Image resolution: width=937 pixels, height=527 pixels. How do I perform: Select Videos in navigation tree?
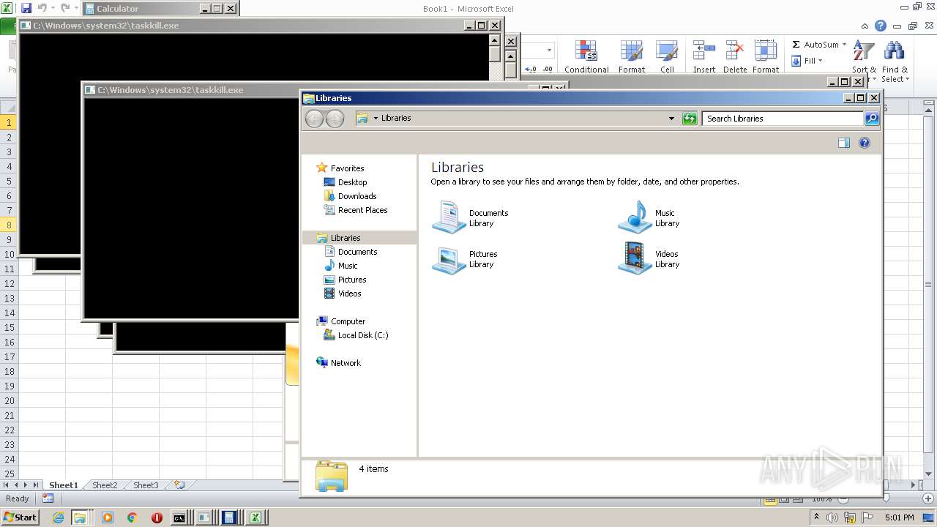click(x=349, y=294)
